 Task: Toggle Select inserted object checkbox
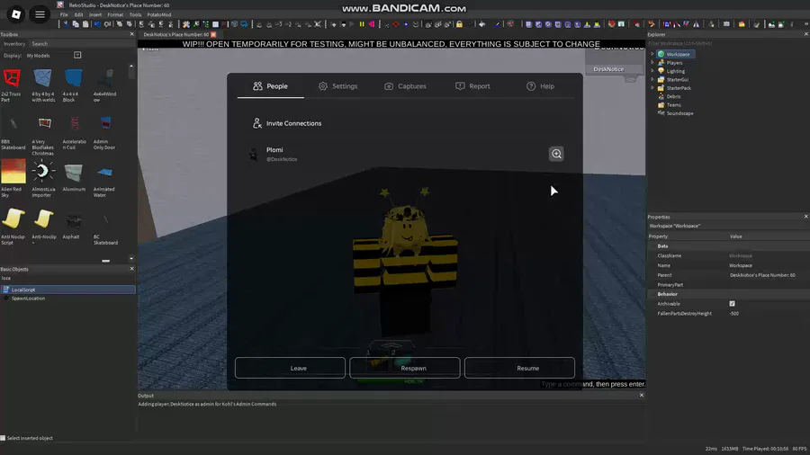point(3,438)
